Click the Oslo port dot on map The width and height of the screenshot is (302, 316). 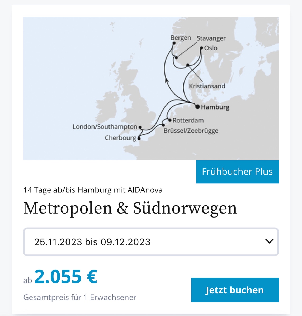(202, 48)
